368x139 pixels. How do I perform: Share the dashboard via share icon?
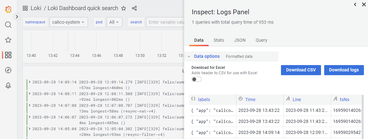(x=134, y=8)
